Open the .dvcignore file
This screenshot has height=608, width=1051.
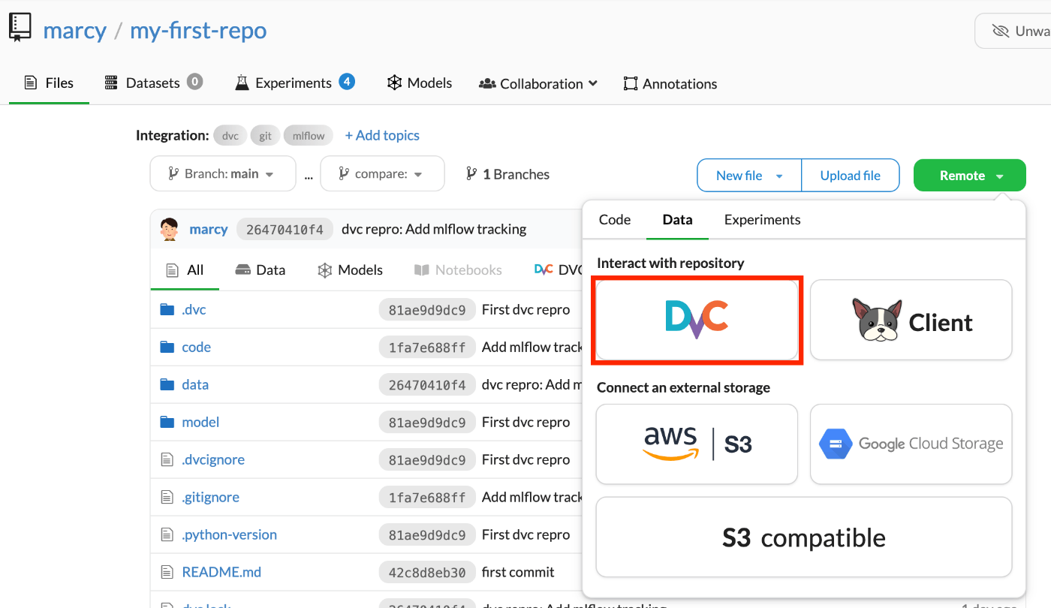pos(213,459)
